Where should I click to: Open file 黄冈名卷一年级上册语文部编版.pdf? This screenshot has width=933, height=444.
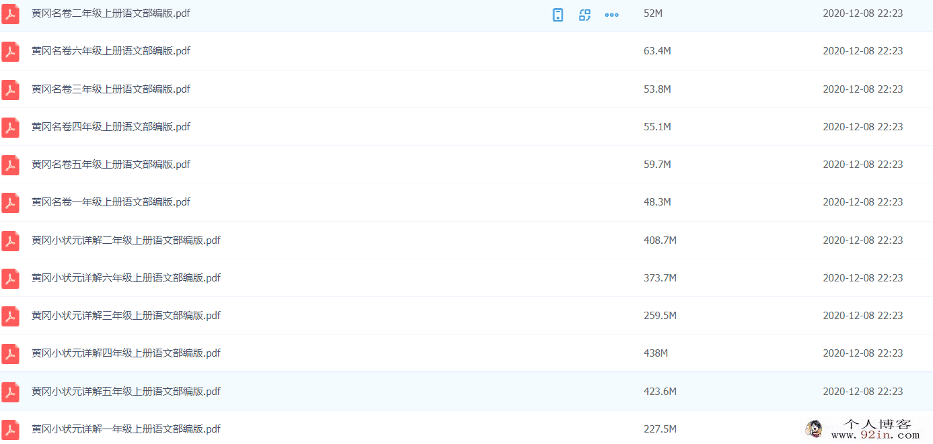111,202
